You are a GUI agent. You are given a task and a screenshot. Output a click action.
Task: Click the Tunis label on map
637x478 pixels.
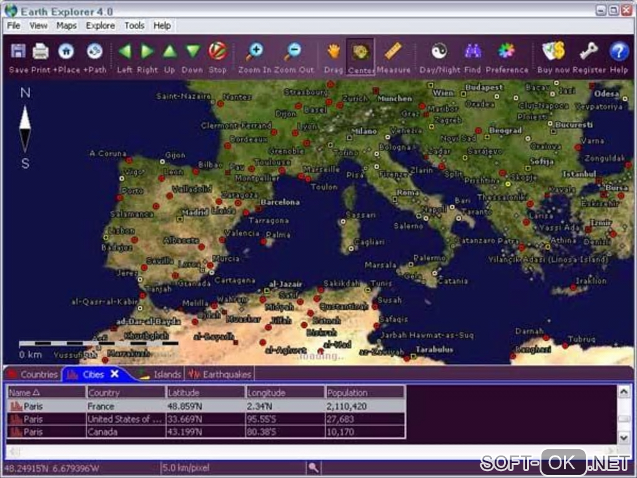[x=381, y=283]
